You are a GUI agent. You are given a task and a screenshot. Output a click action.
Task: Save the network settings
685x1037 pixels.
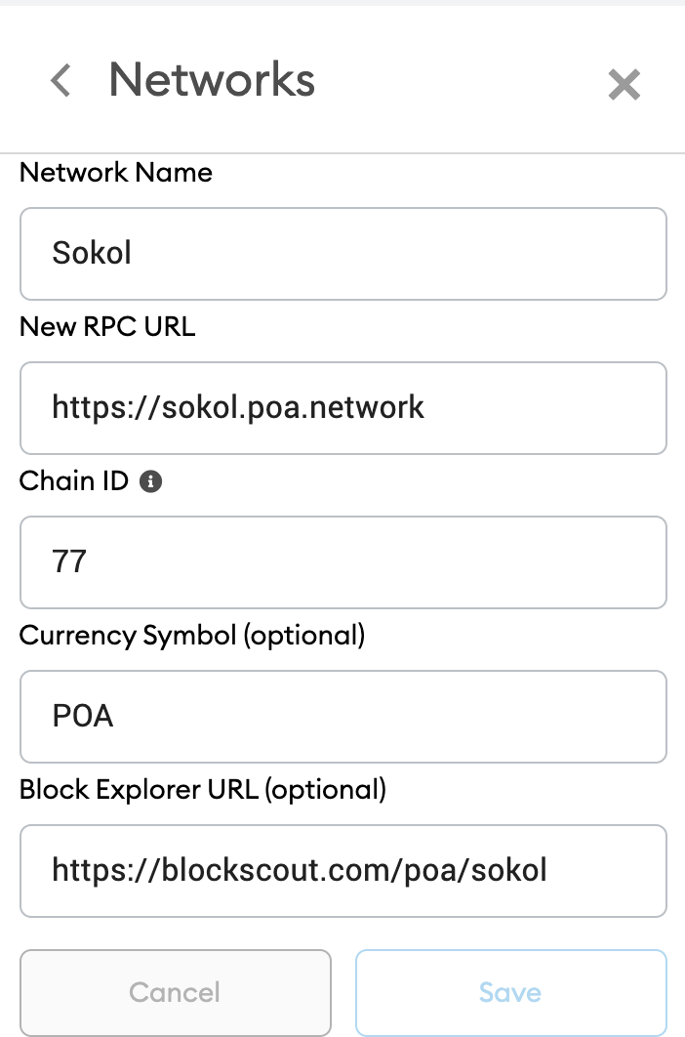(x=510, y=993)
